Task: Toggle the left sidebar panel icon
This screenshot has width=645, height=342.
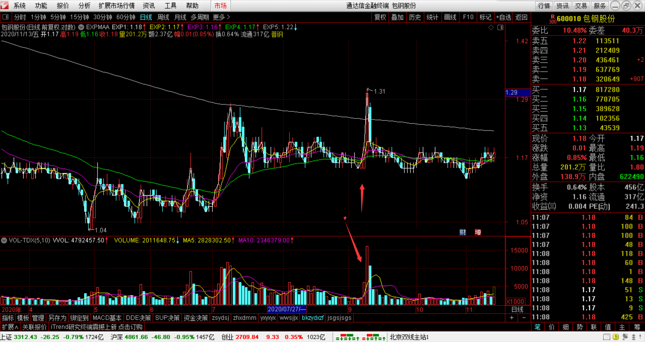Action: [6, 17]
